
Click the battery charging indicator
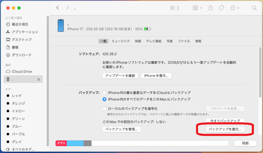(147, 29)
